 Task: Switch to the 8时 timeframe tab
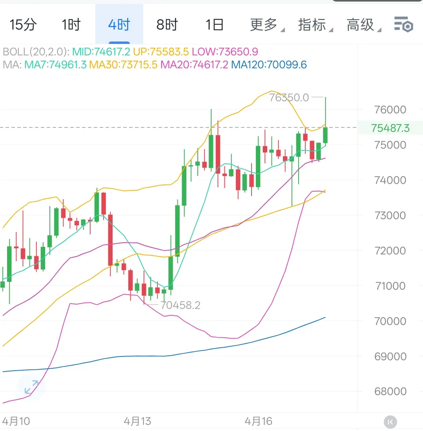click(167, 25)
